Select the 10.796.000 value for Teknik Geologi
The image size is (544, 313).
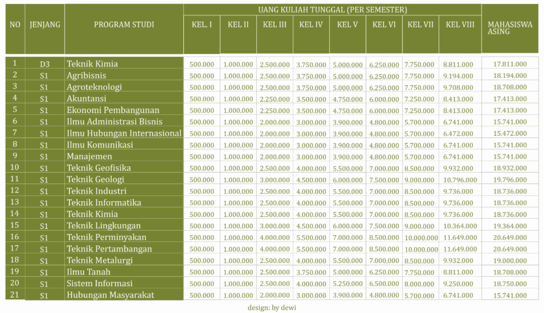click(x=460, y=180)
